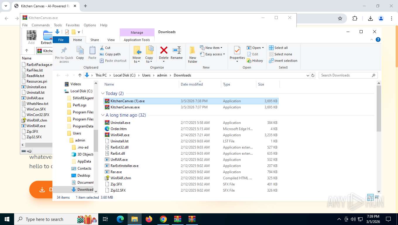Open the Explorer Help icon
Image resolution: width=398 pixels, height=225 pixels.
click(x=378, y=40)
